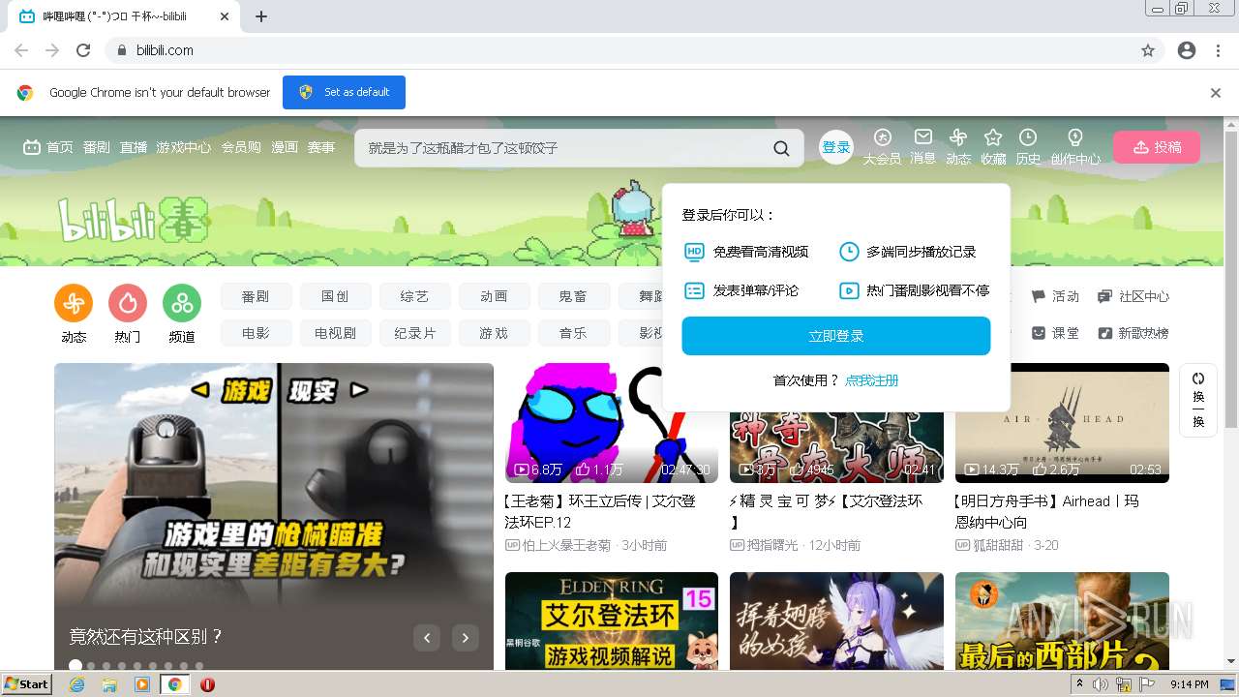Click the orange 动态 circle icon
Screen dimensions: 1239x697
(x=74, y=303)
